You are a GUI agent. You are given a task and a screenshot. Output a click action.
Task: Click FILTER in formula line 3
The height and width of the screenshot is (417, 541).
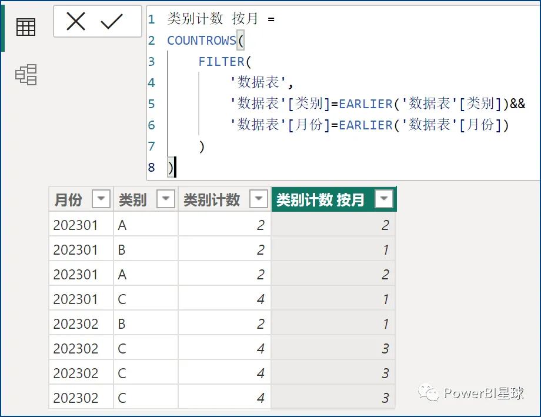[x=221, y=61]
